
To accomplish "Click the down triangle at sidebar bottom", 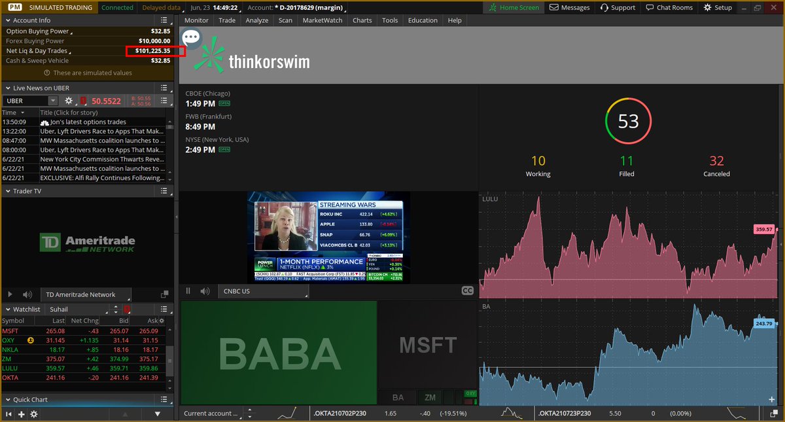I will [157, 414].
